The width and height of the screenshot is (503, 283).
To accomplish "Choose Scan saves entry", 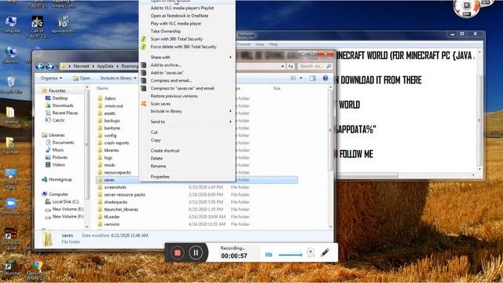I will 160,104.
